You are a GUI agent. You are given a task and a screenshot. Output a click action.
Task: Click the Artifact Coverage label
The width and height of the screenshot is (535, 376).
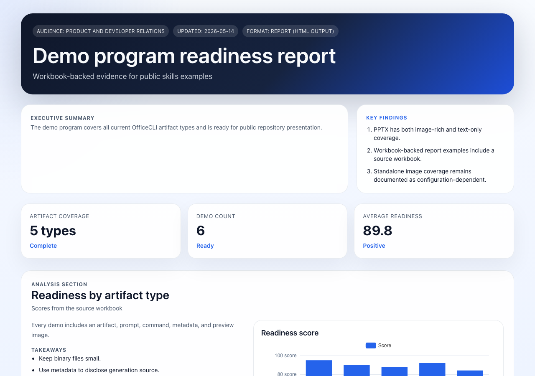pyautogui.click(x=59, y=216)
